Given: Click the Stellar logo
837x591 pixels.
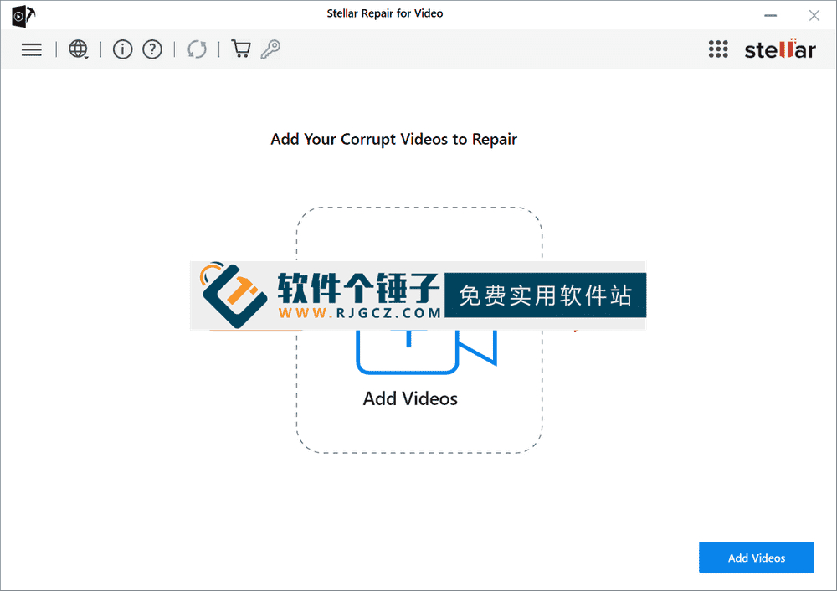Looking at the screenshot, I should coord(779,49).
